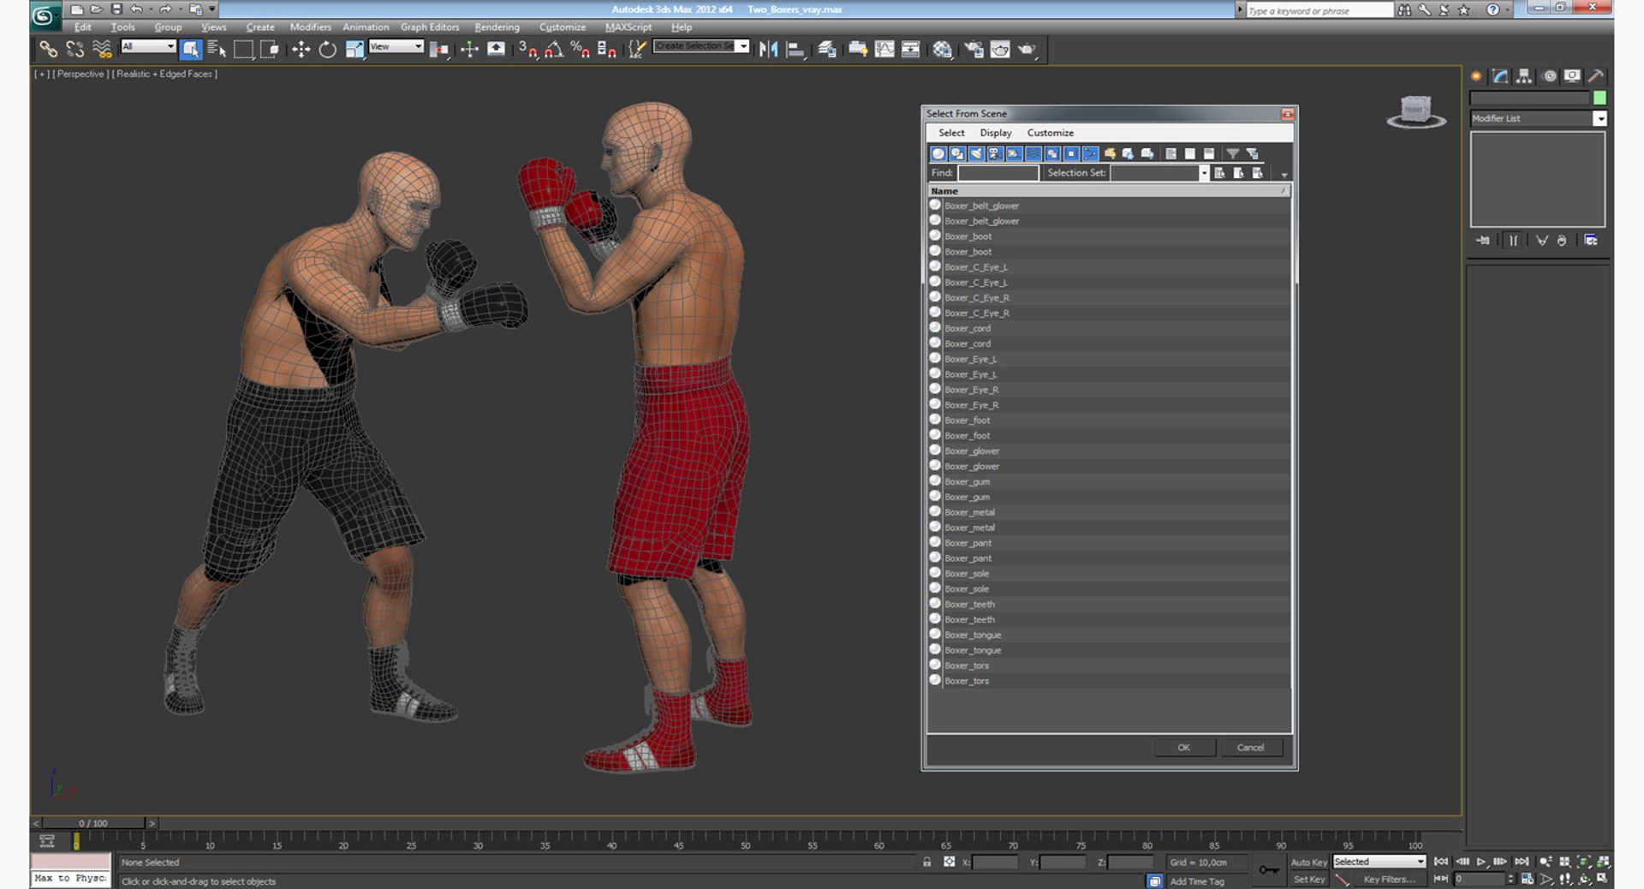
Task: Click the ViewCube in the viewport
Action: [x=1416, y=111]
